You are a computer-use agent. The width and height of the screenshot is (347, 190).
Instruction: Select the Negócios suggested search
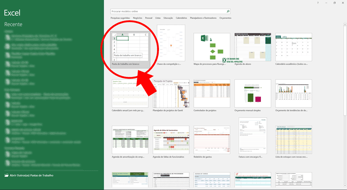[137, 18]
